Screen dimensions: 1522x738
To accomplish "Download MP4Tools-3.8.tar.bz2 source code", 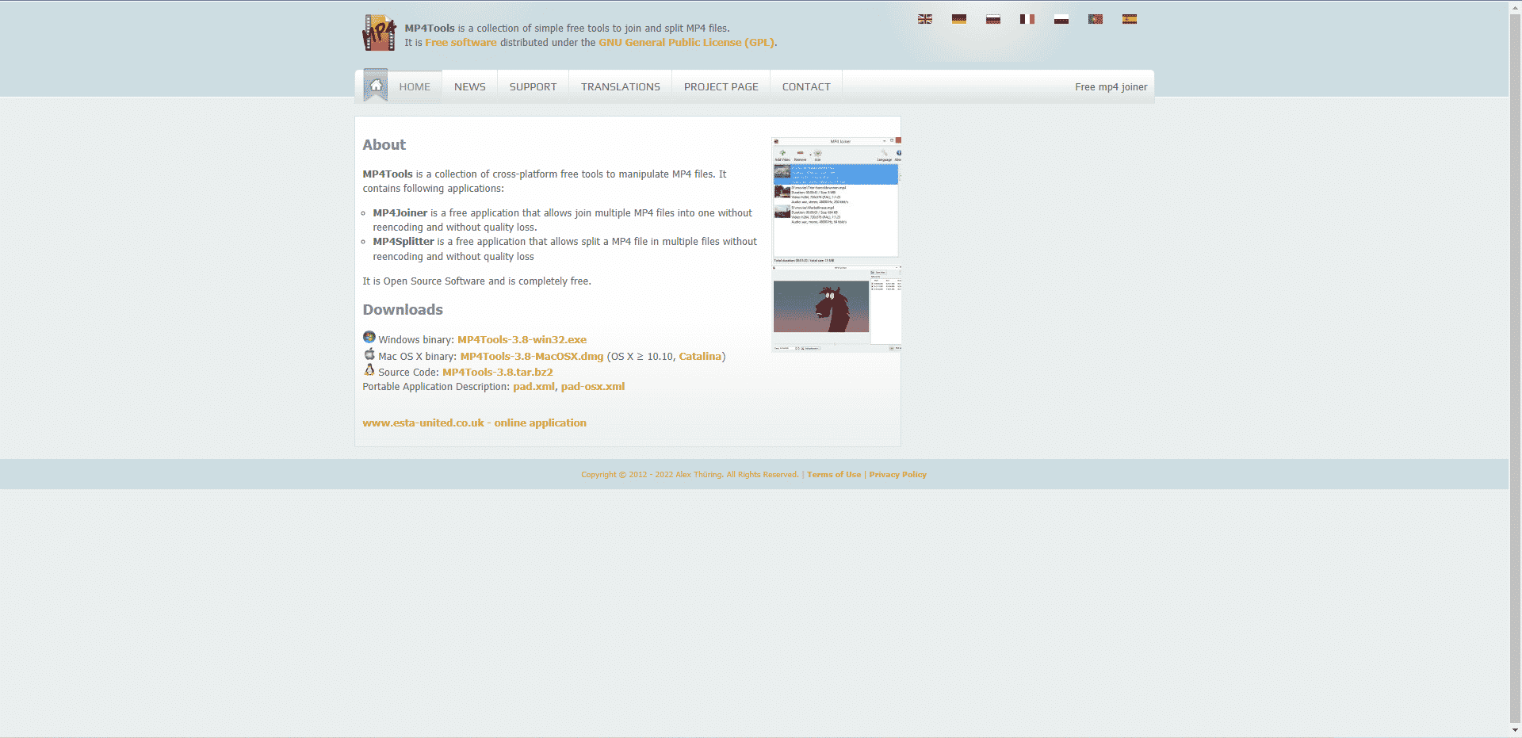I will pyautogui.click(x=498, y=373).
